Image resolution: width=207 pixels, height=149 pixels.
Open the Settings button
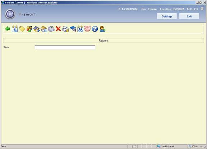(x=167, y=16)
